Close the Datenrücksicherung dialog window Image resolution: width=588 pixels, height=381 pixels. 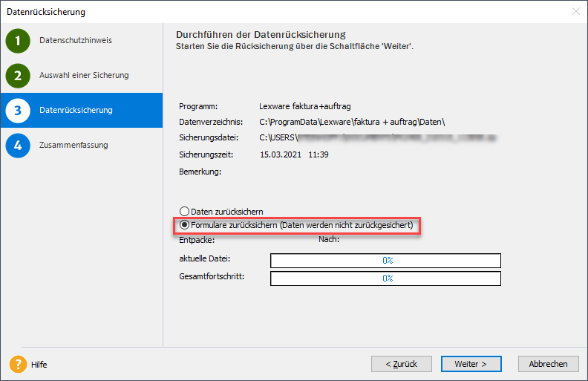click(575, 11)
